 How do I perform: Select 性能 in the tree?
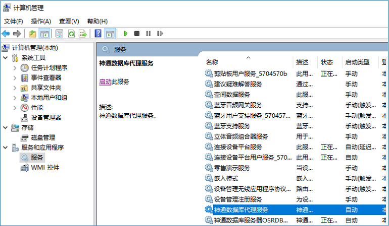click(37, 108)
